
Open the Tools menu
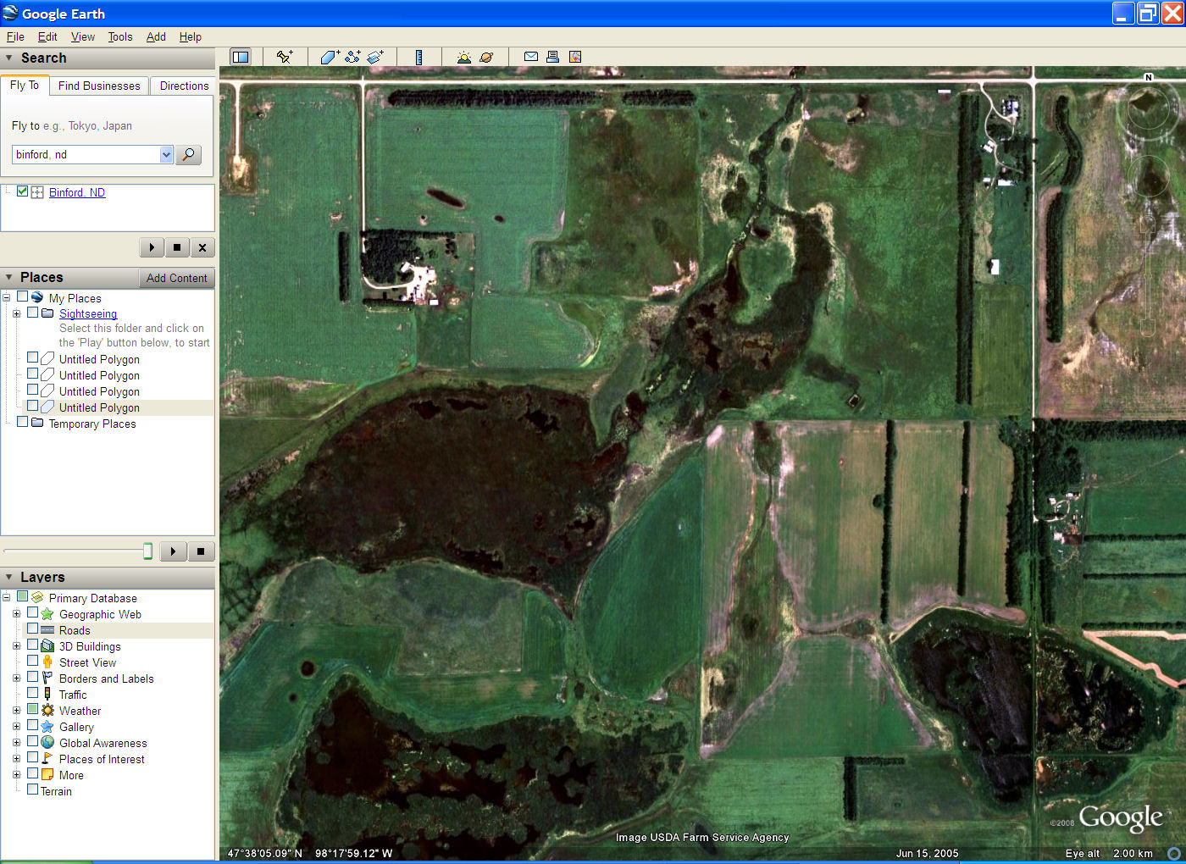[120, 36]
